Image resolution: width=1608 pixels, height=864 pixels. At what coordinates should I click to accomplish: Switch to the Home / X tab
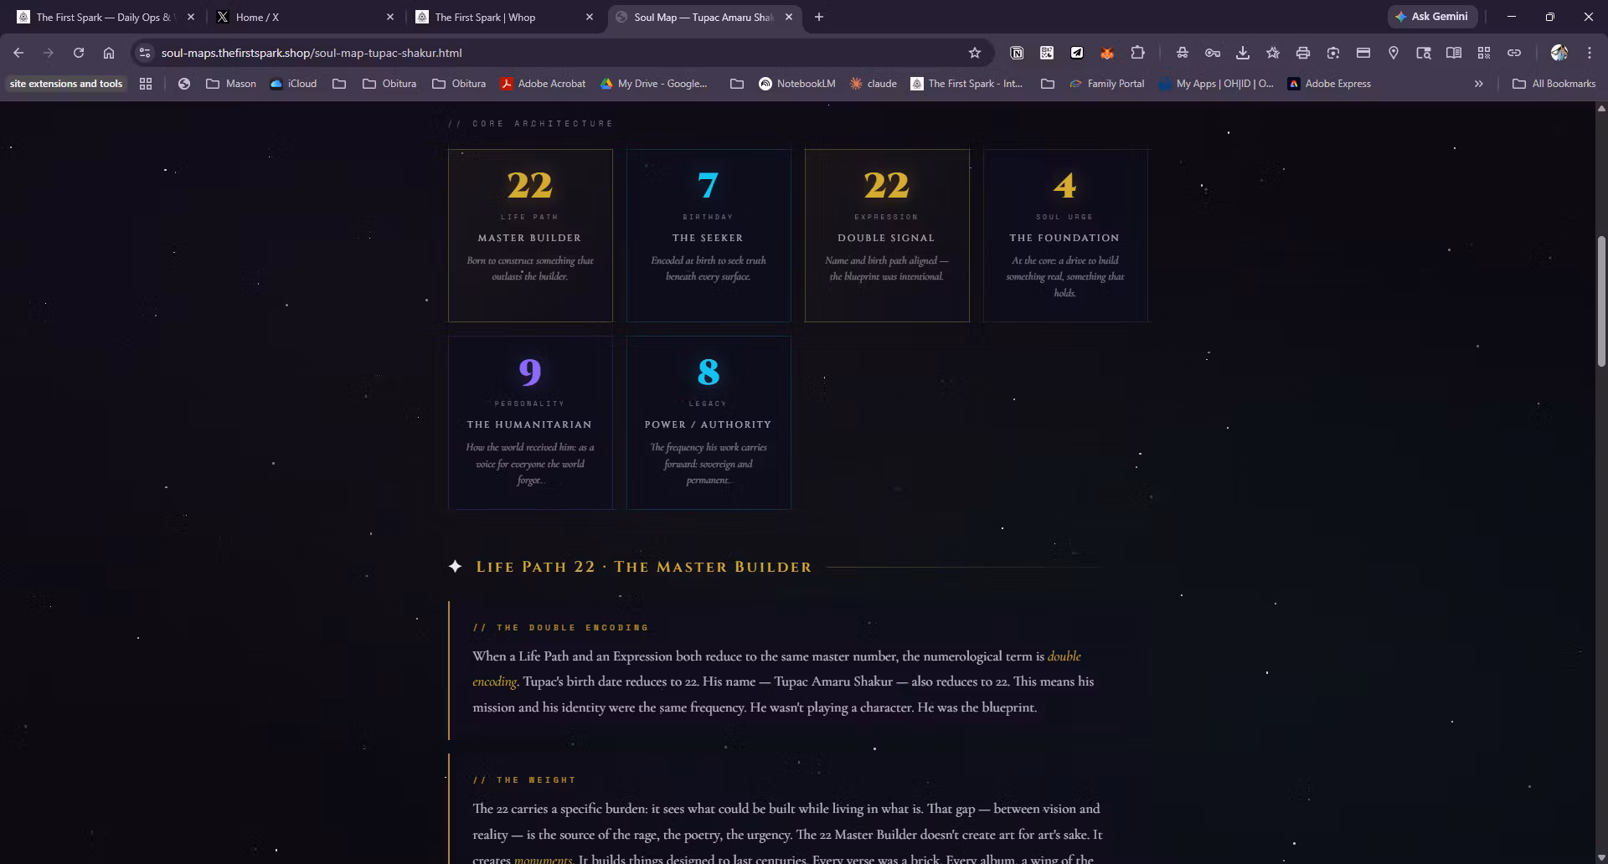(305, 17)
